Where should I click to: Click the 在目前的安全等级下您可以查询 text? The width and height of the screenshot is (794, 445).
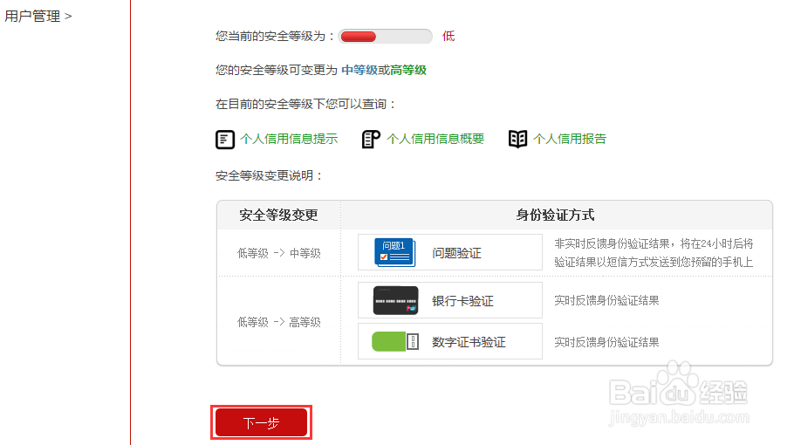[x=305, y=105]
